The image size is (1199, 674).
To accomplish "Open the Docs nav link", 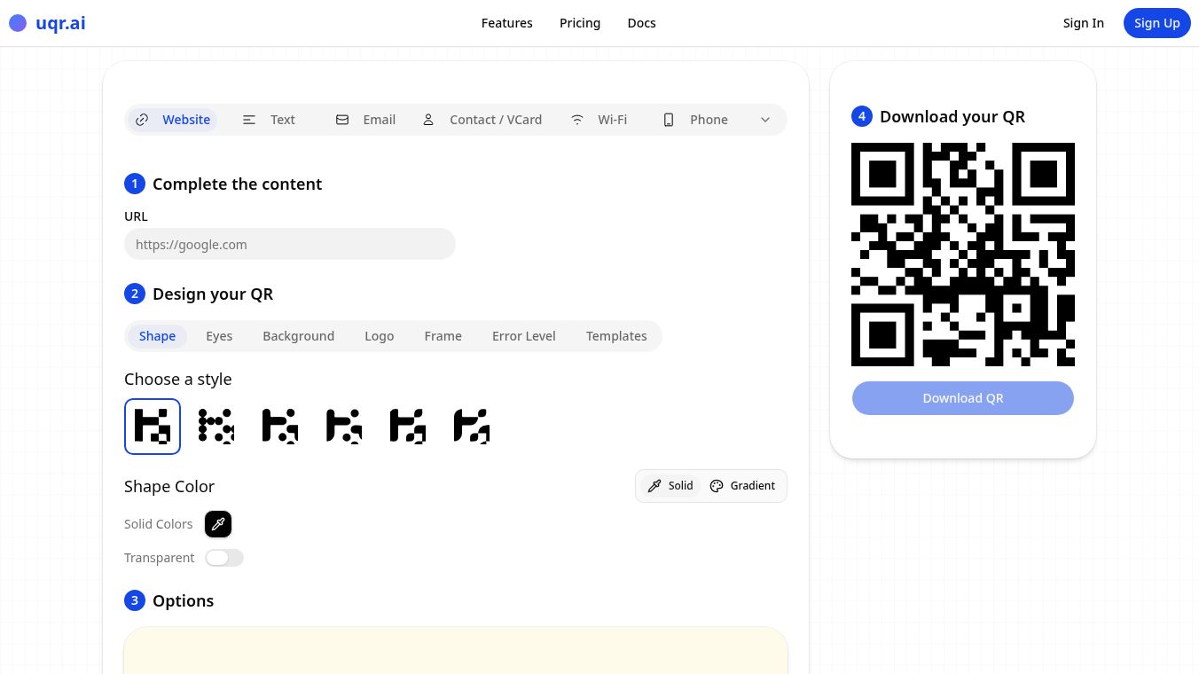I will click(642, 23).
